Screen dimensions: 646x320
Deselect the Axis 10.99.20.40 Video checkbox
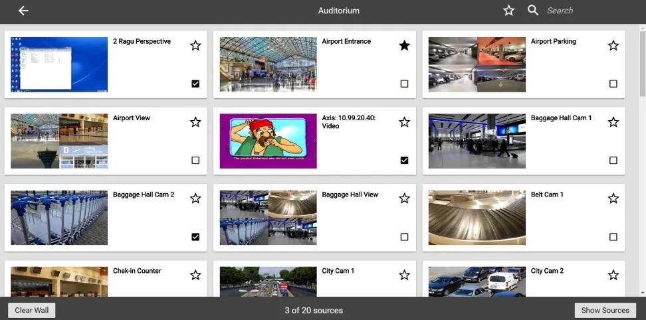click(x=405, y=160)
